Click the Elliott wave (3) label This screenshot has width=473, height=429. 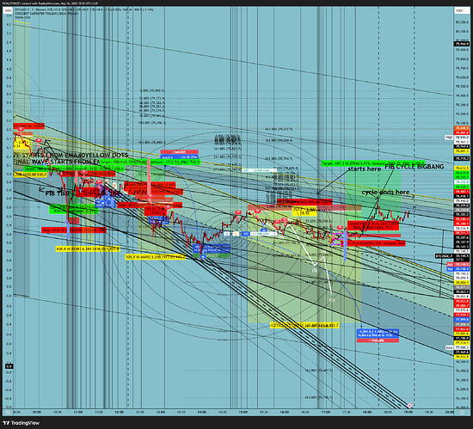click(x=315, y=271)
